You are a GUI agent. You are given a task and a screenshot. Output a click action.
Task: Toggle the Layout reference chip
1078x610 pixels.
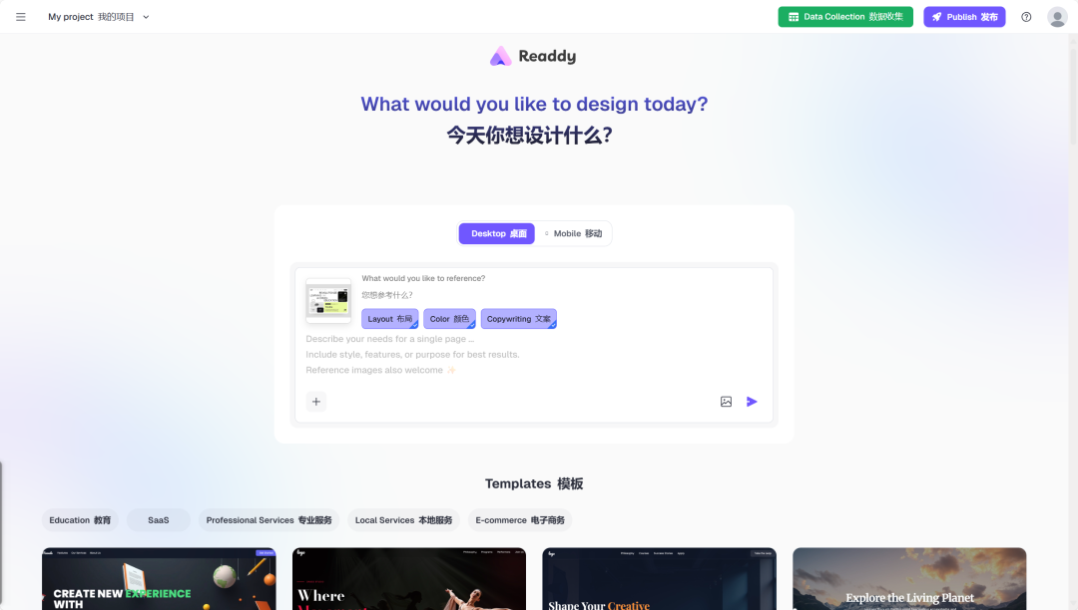[390, 318]
